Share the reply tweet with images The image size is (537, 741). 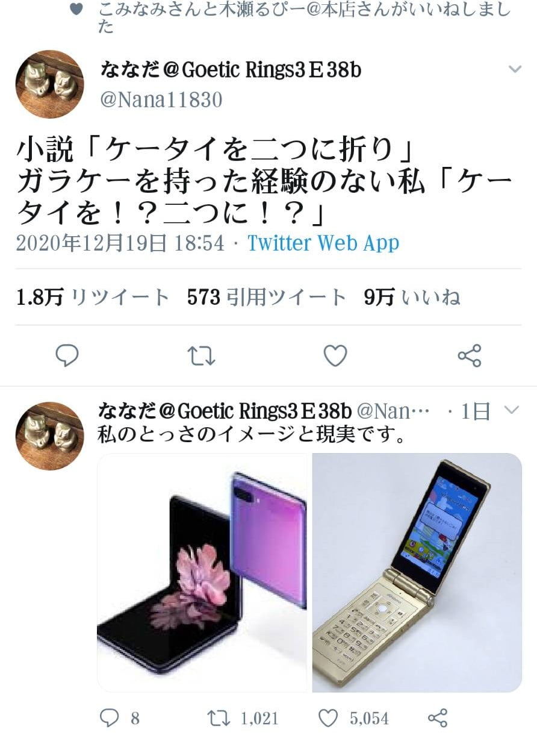point(438,718)
